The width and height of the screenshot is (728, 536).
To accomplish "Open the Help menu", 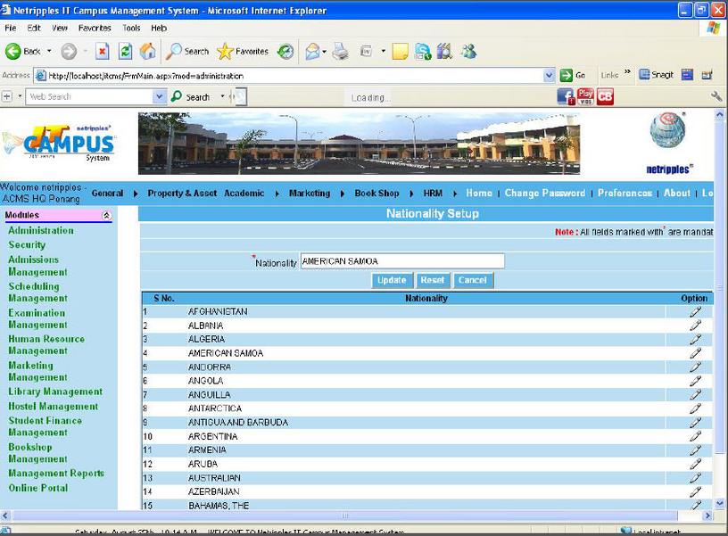I will click(x=159, y=29).
